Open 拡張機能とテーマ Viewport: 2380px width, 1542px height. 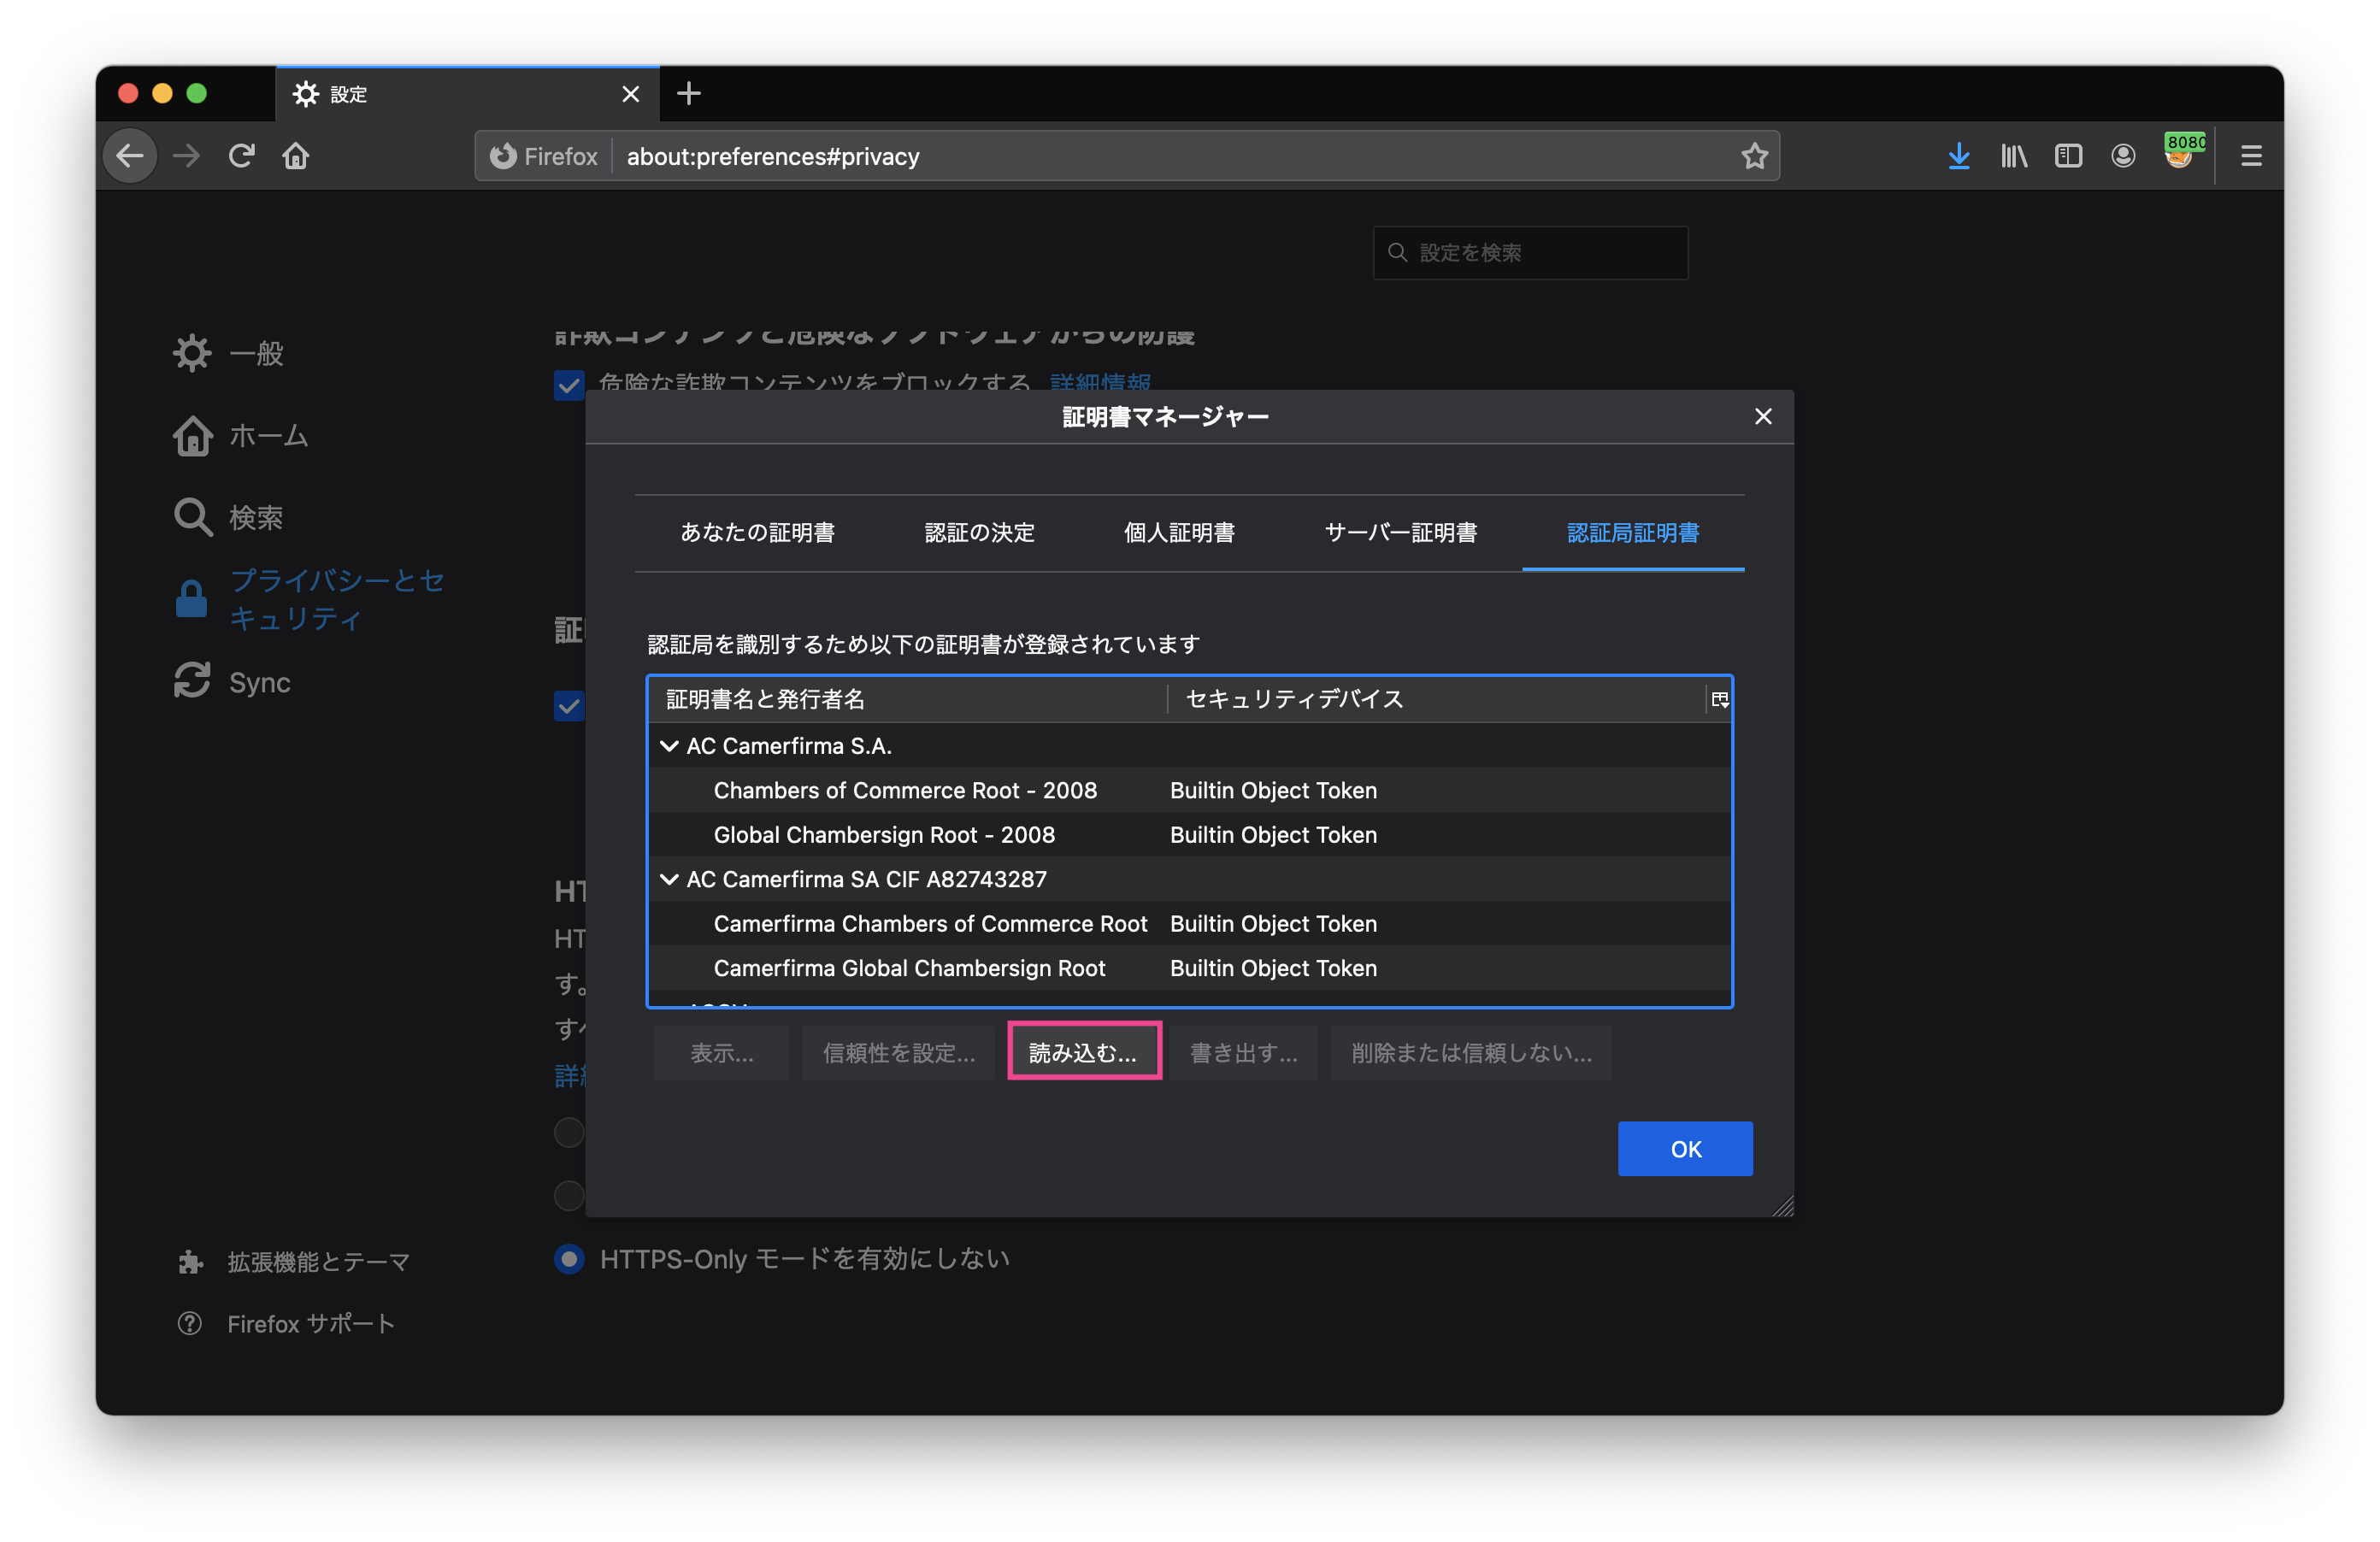coord(293,1263)
